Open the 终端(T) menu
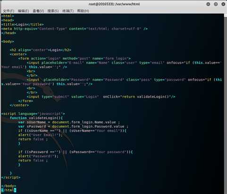Screen dimensions: 227x194 (x=68, y=11)
